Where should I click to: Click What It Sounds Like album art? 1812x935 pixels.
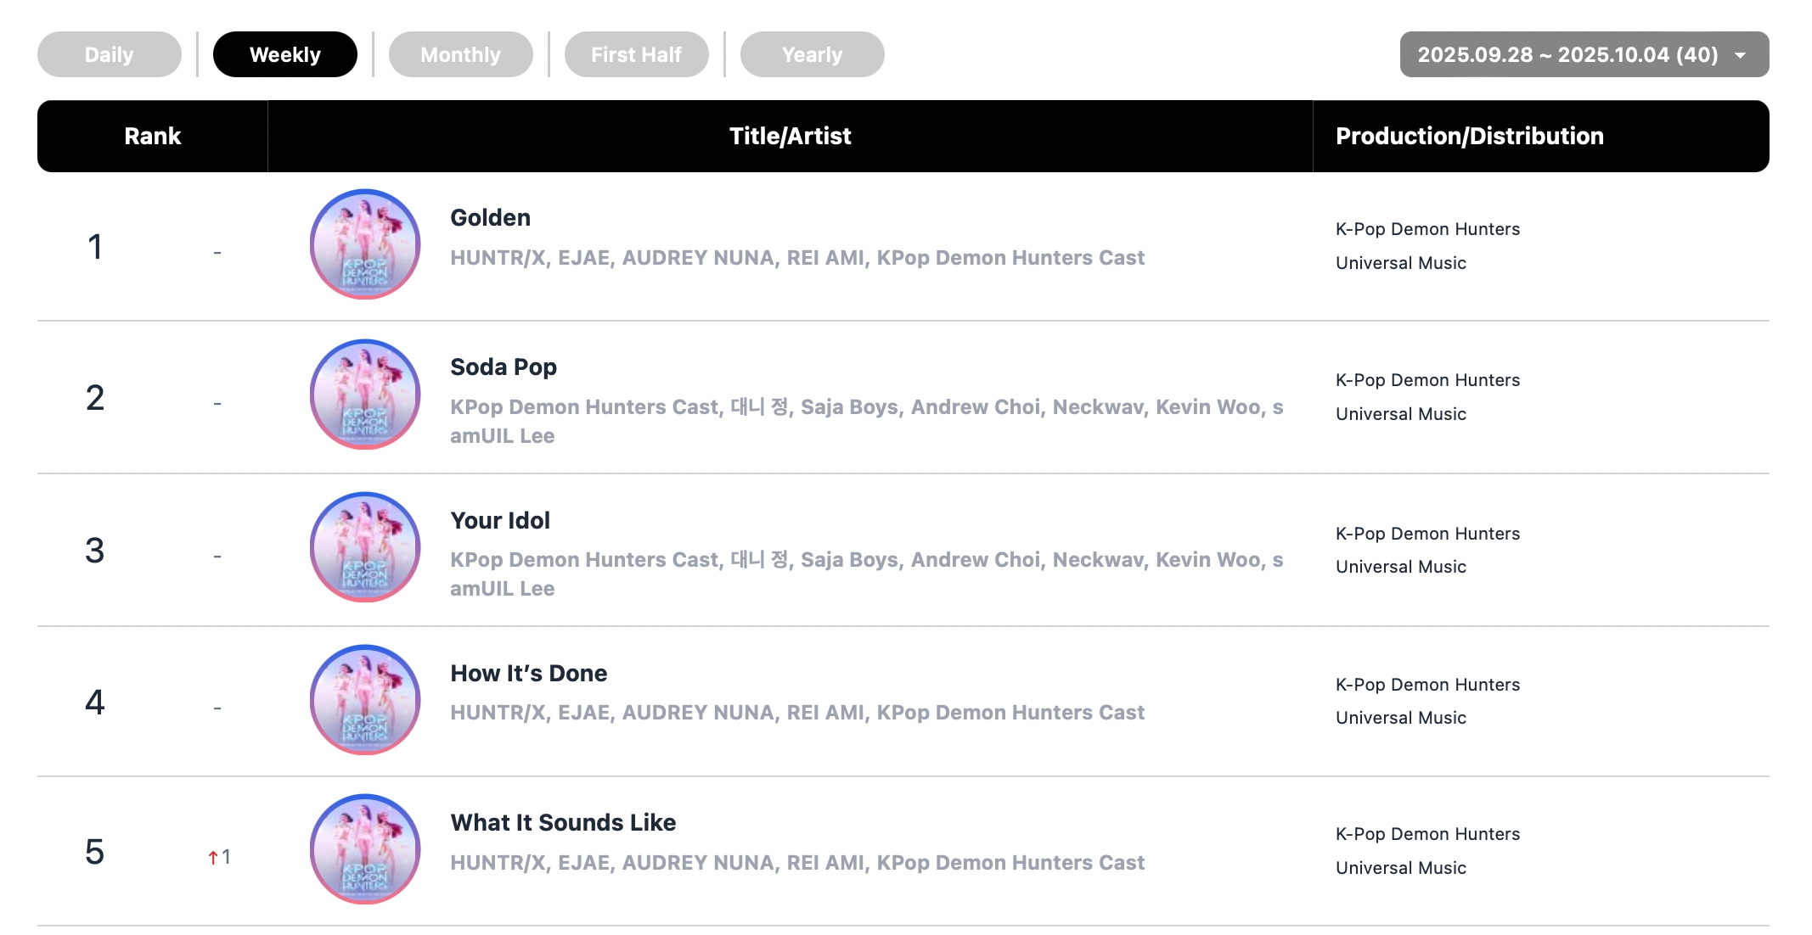click(365, 849)
